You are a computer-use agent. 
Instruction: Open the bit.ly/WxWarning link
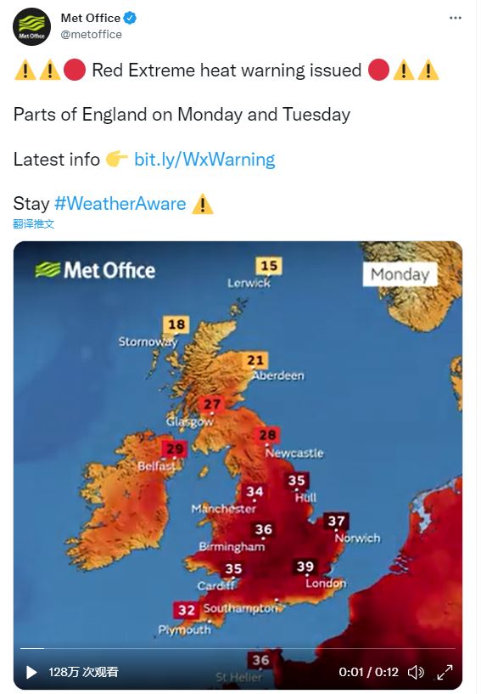pyautogui.click(x=204, y=160)
